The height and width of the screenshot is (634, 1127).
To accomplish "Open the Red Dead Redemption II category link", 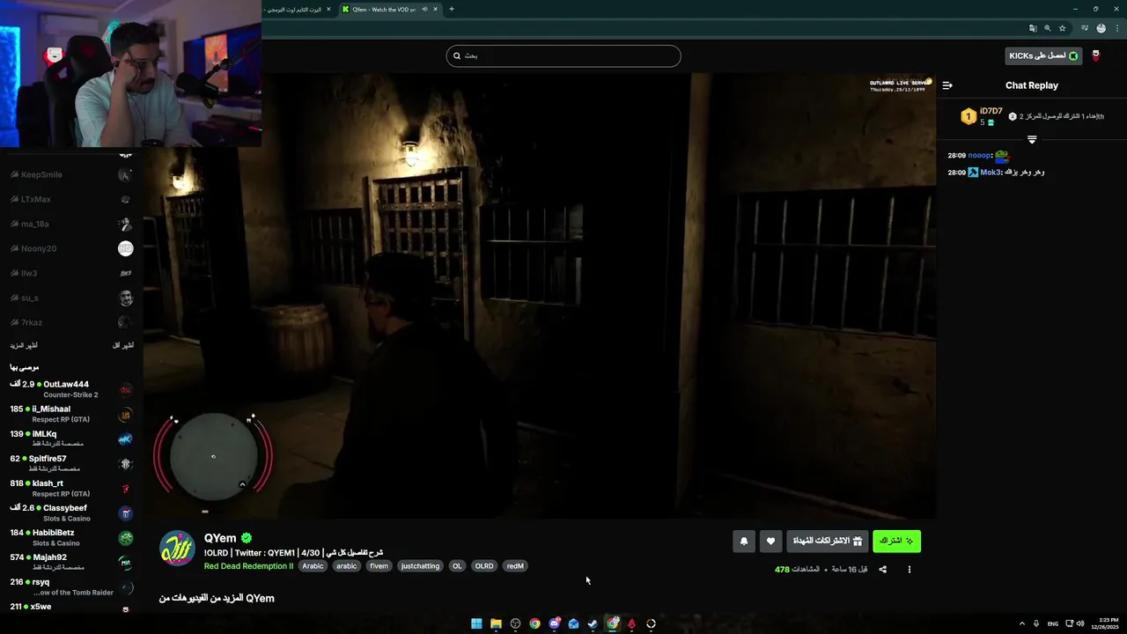I will tap(248, 566).
